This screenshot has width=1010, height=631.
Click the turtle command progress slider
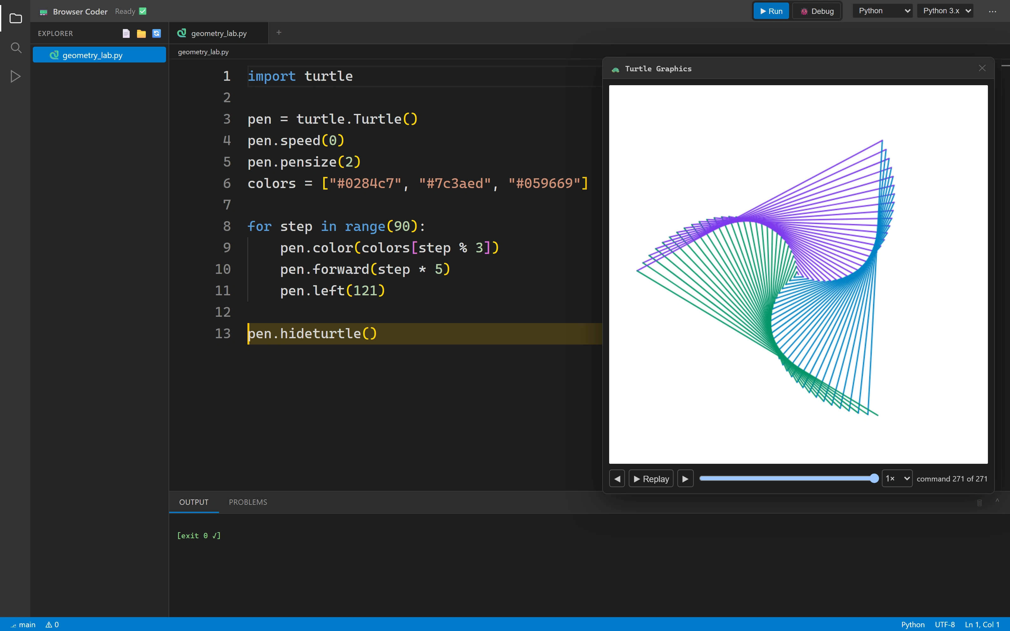pyautogui.click(x=789, y=478)
